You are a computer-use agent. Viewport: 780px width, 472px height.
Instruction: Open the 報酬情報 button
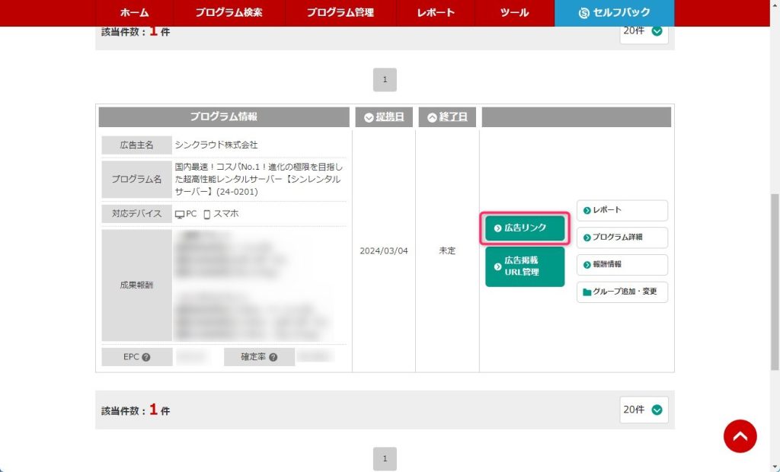[622, 265]
